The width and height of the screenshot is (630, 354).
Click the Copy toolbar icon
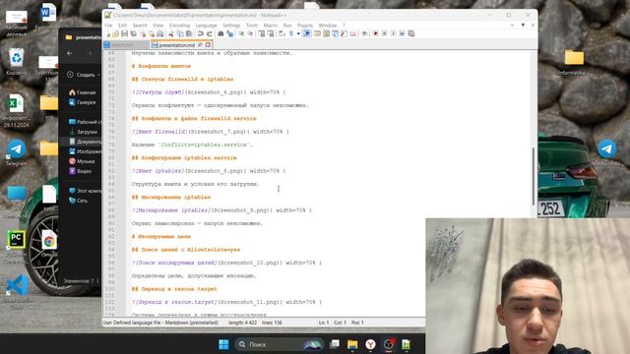pos(180,33)
